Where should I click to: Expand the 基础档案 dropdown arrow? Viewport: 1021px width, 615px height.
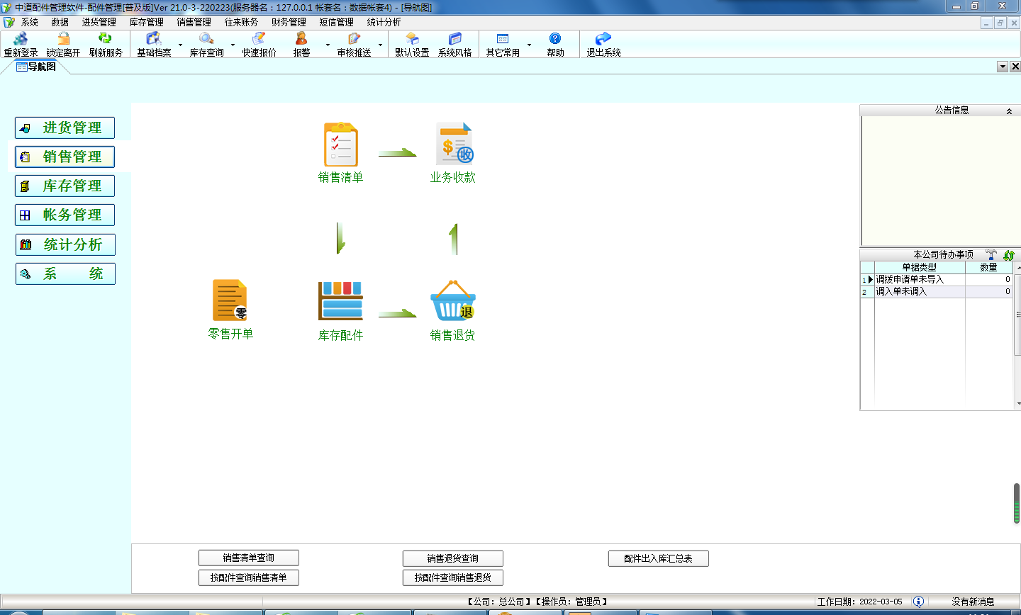[180, 45]
